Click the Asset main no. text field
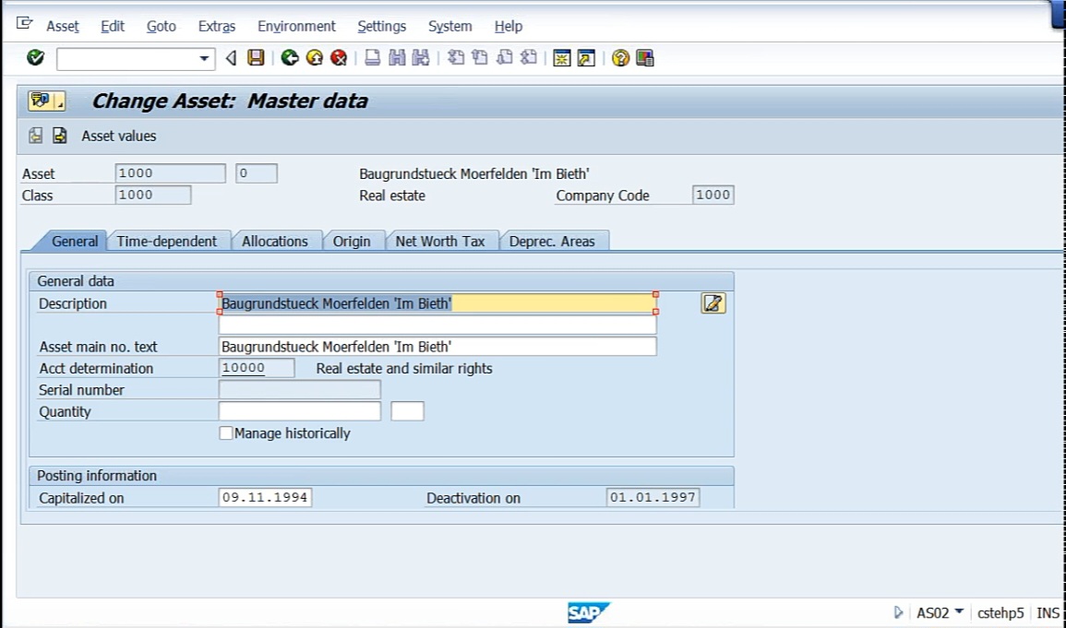Screen dimensions: 1066x628 (437, 346)
